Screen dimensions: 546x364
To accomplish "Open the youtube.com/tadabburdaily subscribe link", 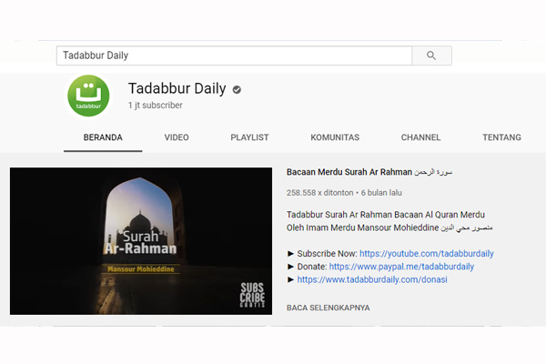I will (x=427, y=254).
